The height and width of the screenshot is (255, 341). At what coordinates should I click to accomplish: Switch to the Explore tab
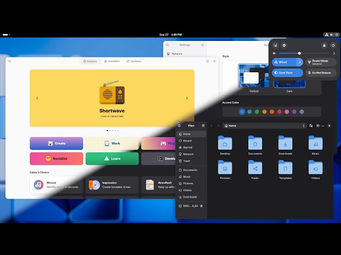90,62
